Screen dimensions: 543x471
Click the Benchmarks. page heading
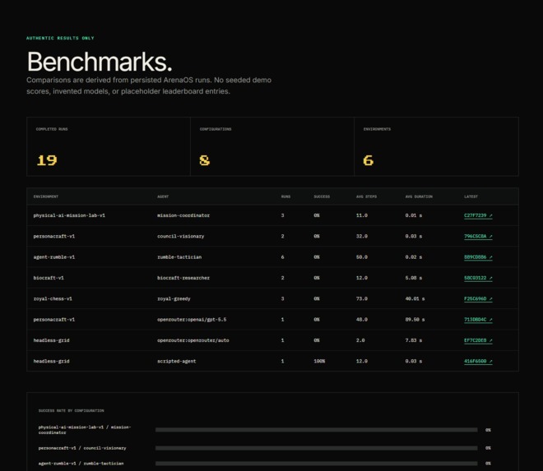pos(100,62)
